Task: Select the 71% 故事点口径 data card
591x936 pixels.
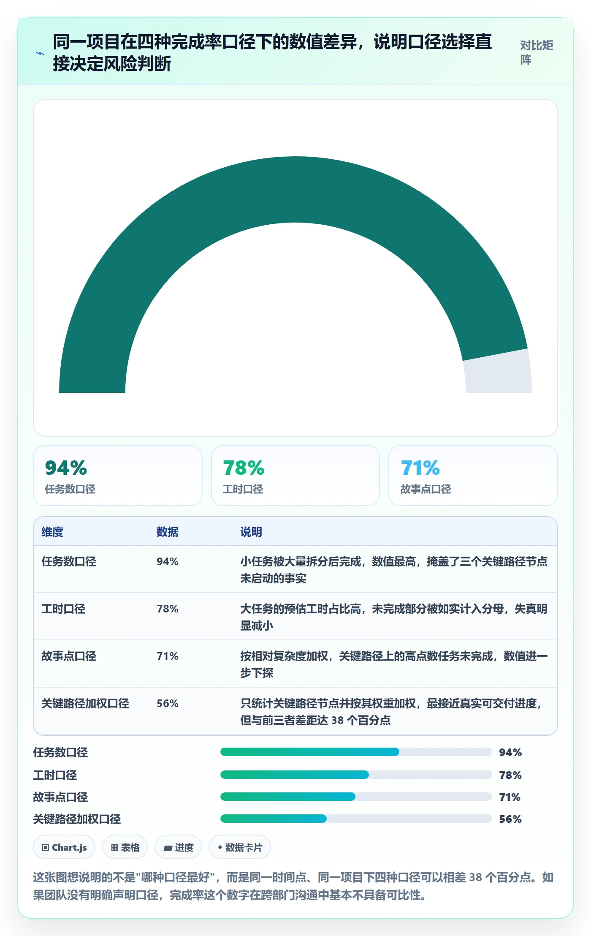Action: [x=473, y=476]
